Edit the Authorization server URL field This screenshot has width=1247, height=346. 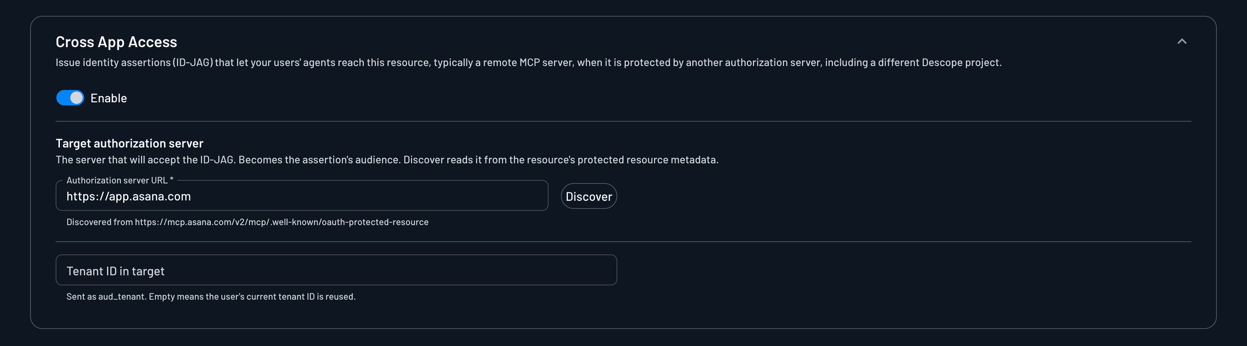[x=302, y=195]
